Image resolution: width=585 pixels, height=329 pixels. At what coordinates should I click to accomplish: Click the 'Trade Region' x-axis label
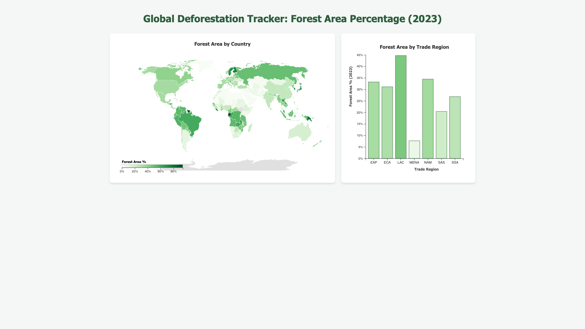pos(427,169)
